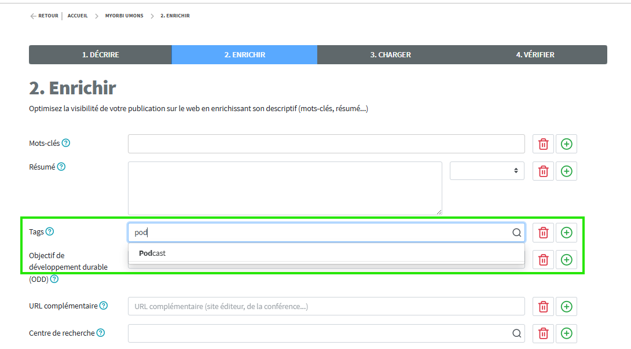Add another Centre de recherche field
This screenshot has height=349, width=631.
(566, 333)
